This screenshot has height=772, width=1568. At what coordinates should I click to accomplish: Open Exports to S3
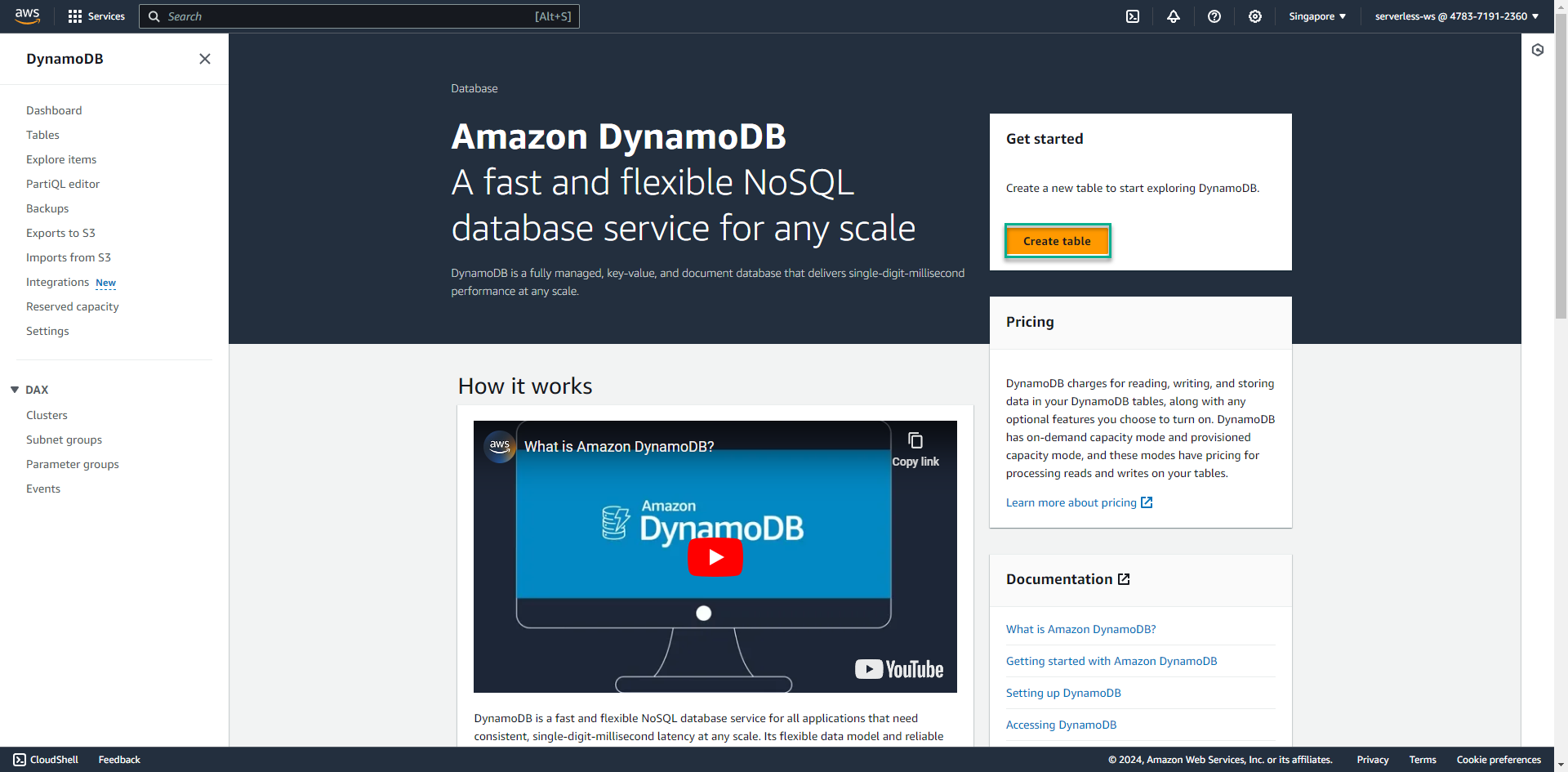pyautogui.click(x=60, y=233)
